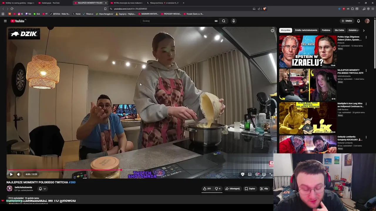The height and width of the screenshot is (211, 376).
Task: Play the video with the play button
Action: (x=11, y=174)
